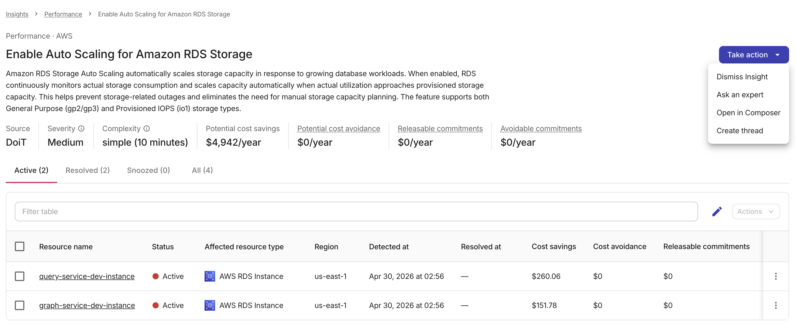Click red Active status dot for query-service

click(x=156, y=276)
